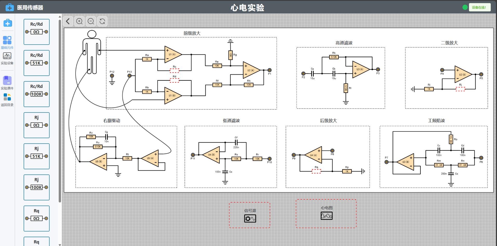
Task: Click 返回目录 to return to catalog
Action: tap(7, 100)
